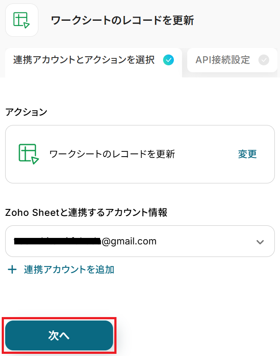Click the empty area right of the 次へ button
Screen dimensions: 280x356
point(194,336)
